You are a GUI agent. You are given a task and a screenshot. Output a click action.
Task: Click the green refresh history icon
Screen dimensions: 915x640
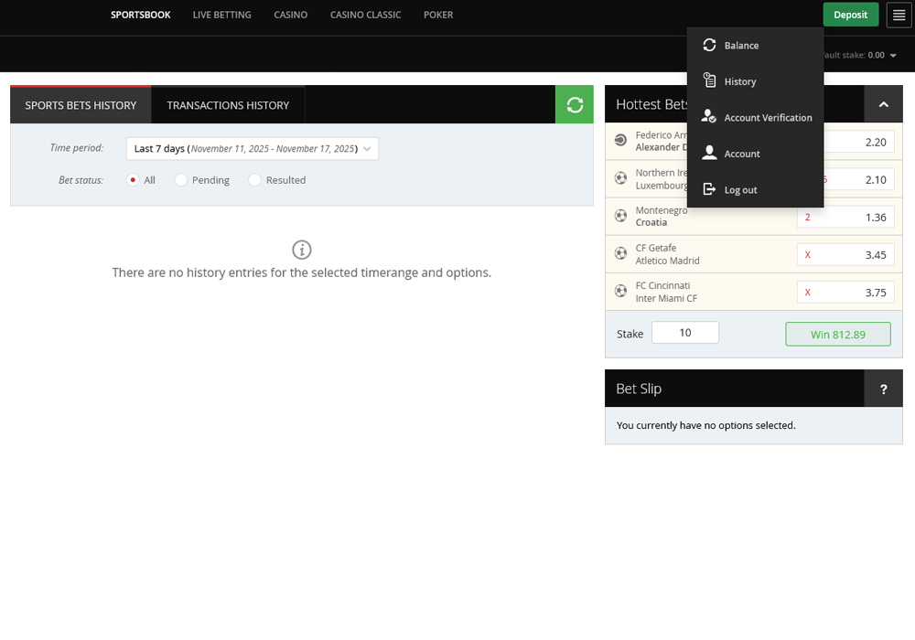point(575,105)
